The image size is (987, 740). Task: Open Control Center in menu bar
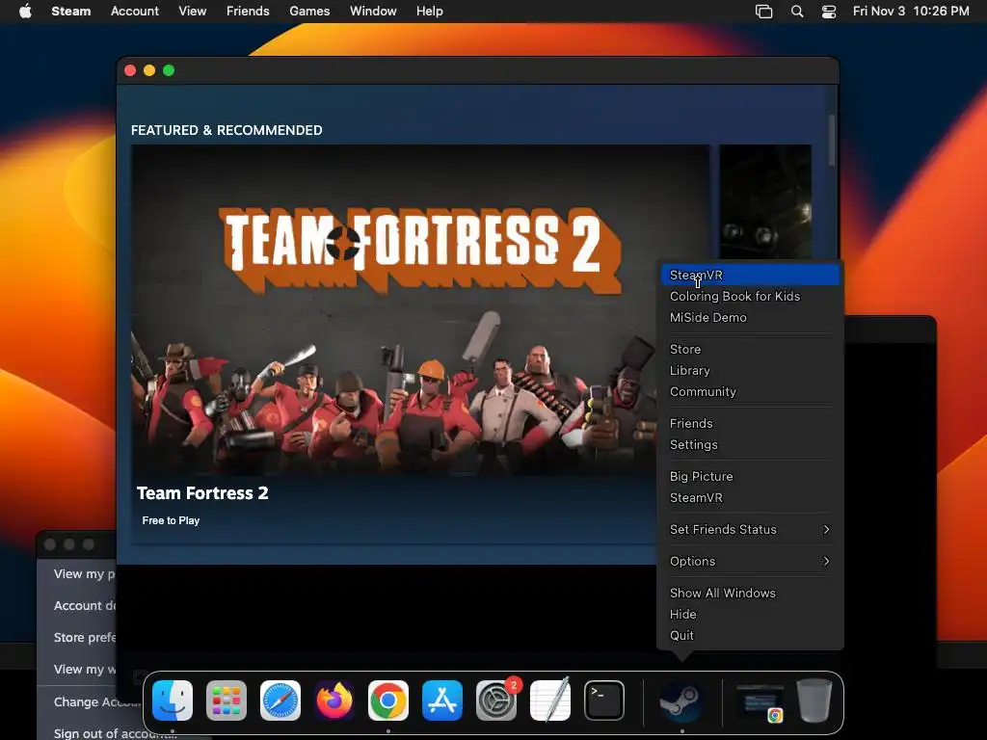coord(829,12)
